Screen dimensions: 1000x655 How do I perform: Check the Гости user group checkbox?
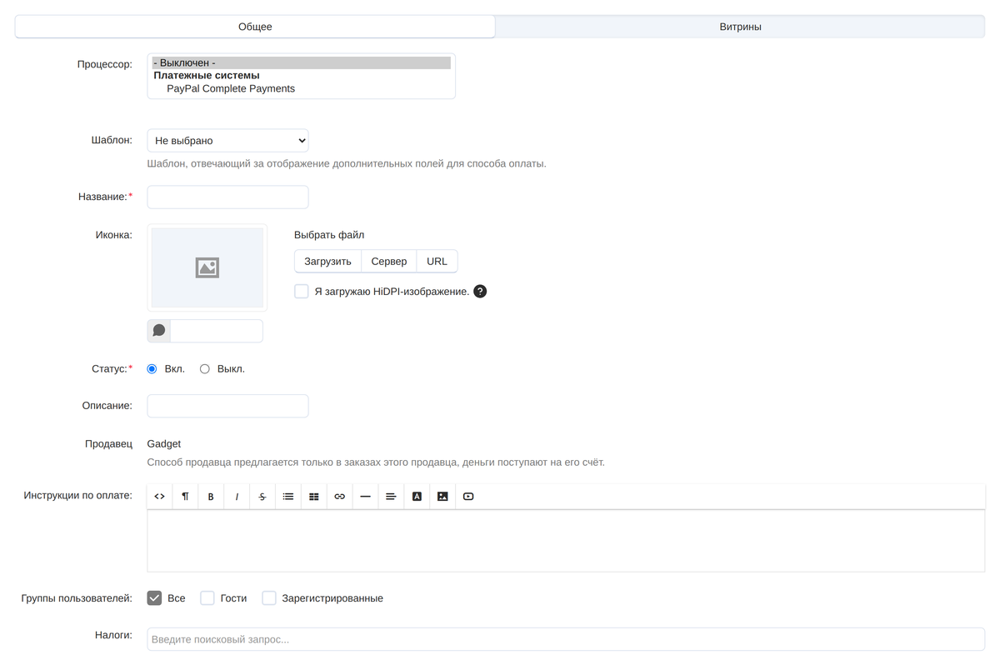click(207, 598)
